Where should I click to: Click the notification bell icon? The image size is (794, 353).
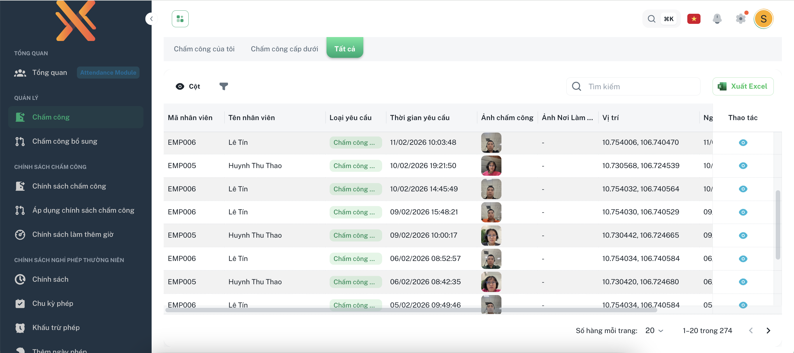[x=717, y=19]
